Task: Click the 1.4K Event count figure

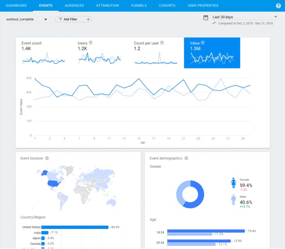Action: coord(26,48)
